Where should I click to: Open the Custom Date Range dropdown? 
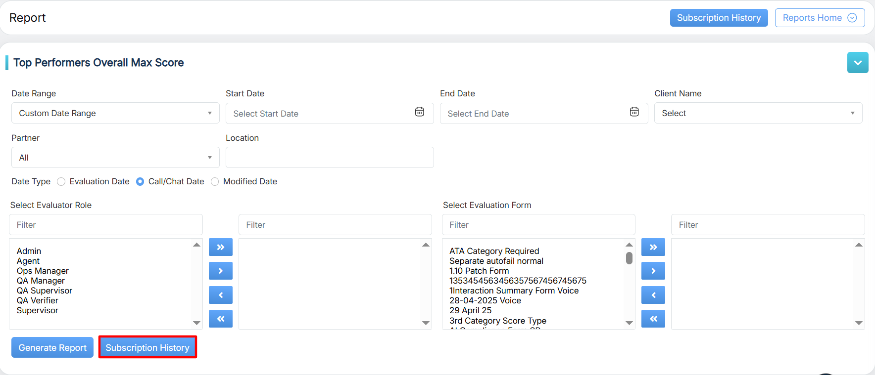pos(115,113)
